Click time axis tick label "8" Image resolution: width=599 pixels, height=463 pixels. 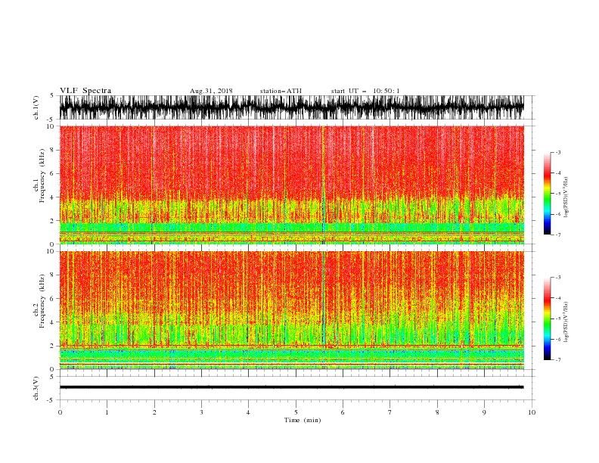[437, 412]
